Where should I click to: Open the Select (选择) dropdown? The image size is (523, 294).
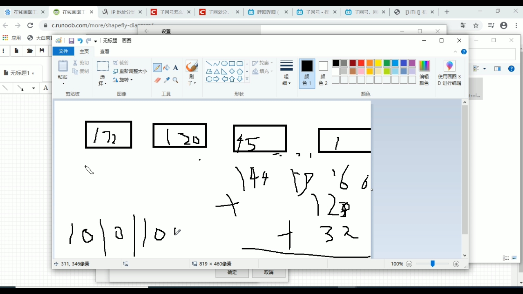coord(103,80)
